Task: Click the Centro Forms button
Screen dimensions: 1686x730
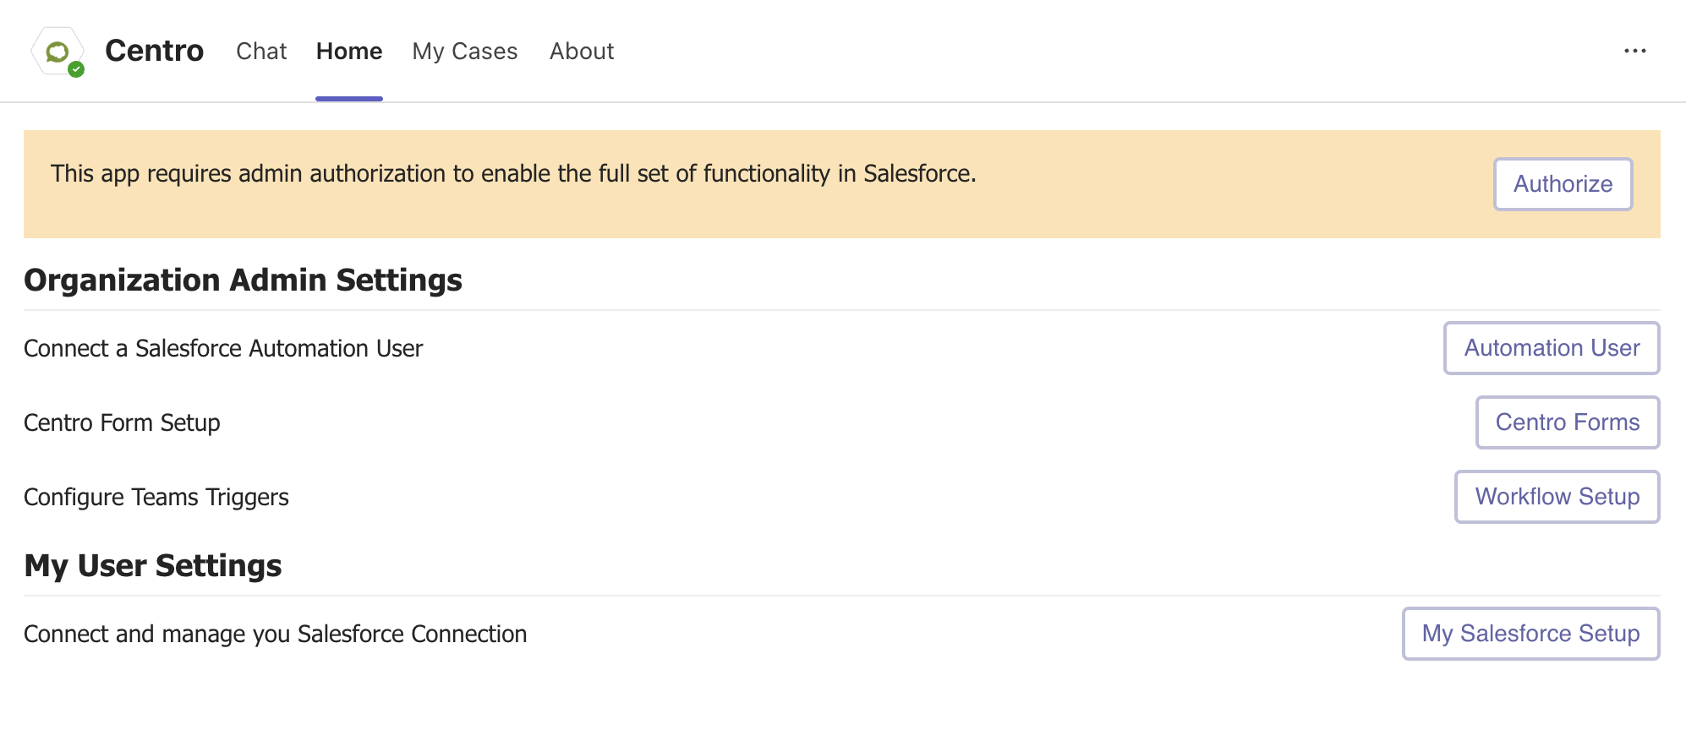Action: point(1568,422)
